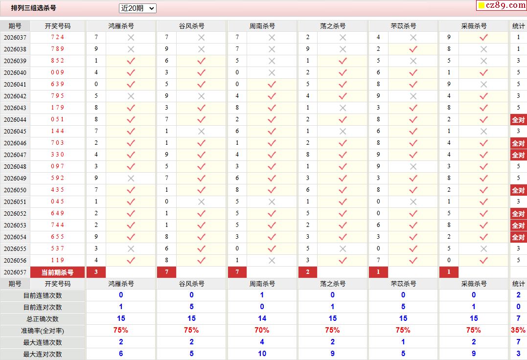Click the cross icon for 周南杀号 in row 2026056
The width and height of the screenshot is (527, 360).
tap(272, 261)
